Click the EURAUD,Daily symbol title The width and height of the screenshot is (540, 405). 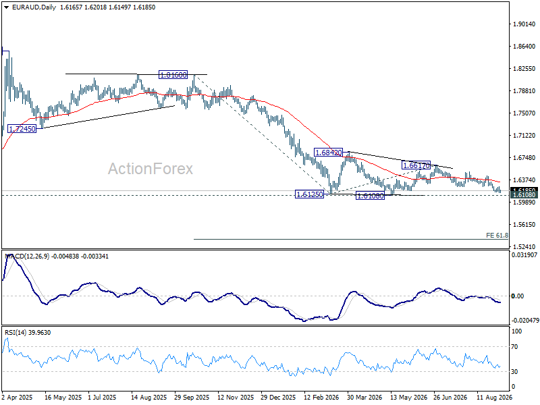coord(34,7)
